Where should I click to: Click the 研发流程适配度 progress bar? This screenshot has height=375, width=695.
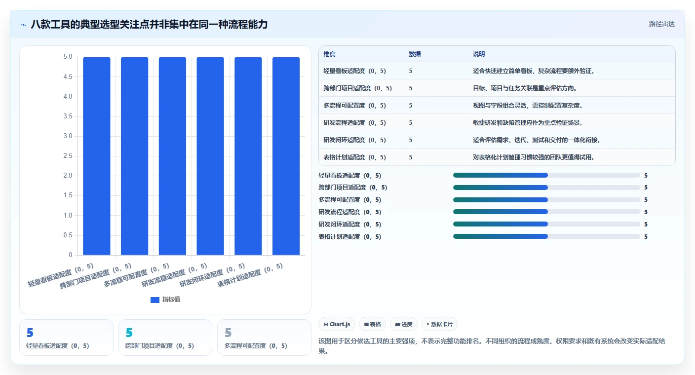546,212
